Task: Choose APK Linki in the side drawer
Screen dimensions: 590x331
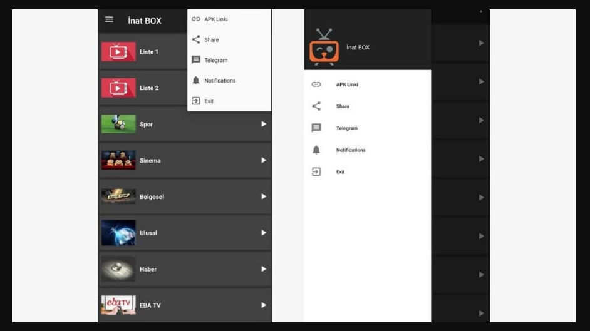Action: 347,84
